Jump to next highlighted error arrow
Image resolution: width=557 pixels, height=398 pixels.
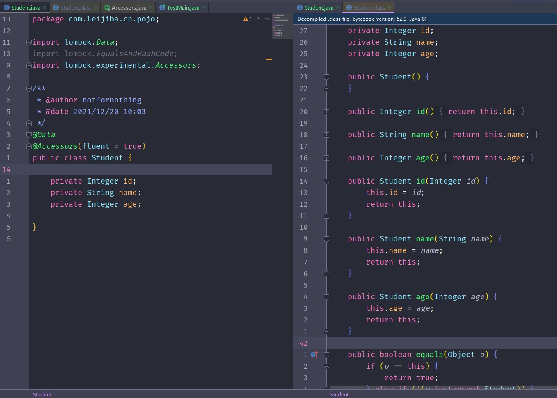267,19
